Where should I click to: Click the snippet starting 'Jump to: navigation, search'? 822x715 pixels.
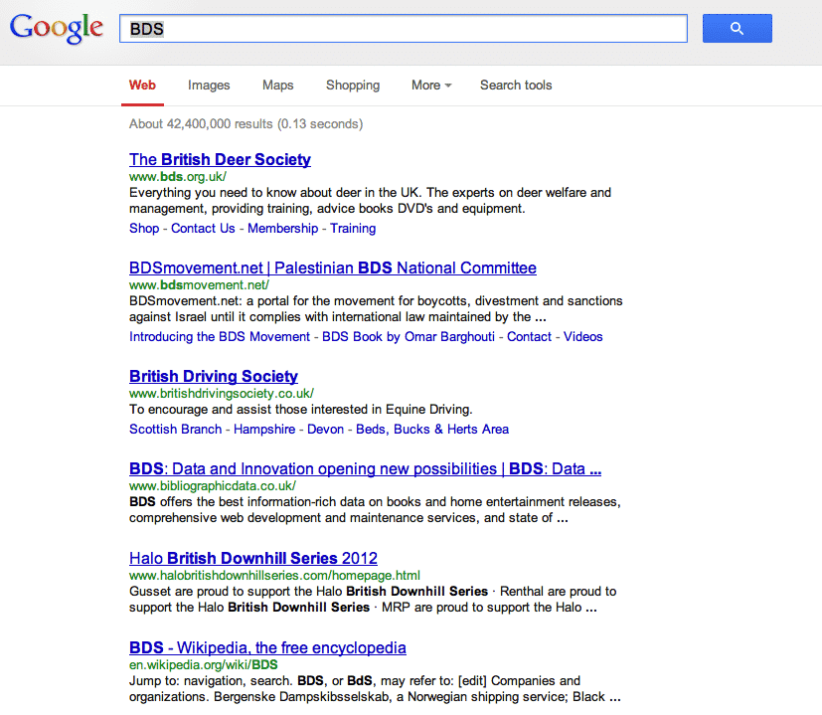point(375,689)
